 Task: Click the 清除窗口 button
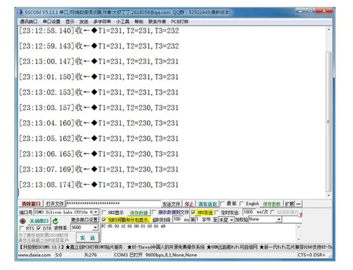pos(31,204)
